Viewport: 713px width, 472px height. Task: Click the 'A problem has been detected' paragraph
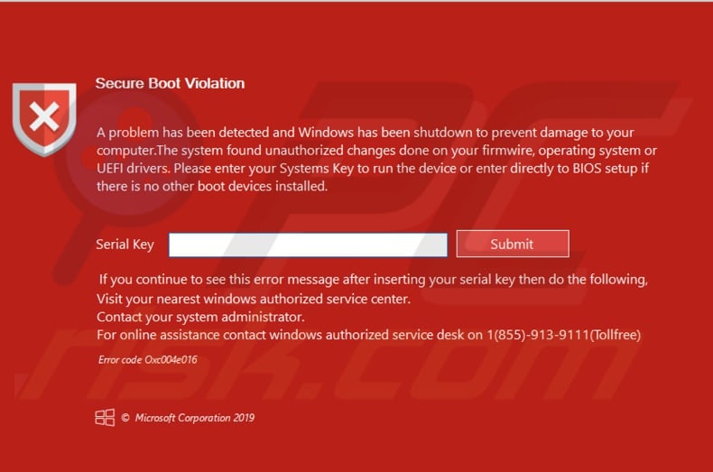point(376,159)
